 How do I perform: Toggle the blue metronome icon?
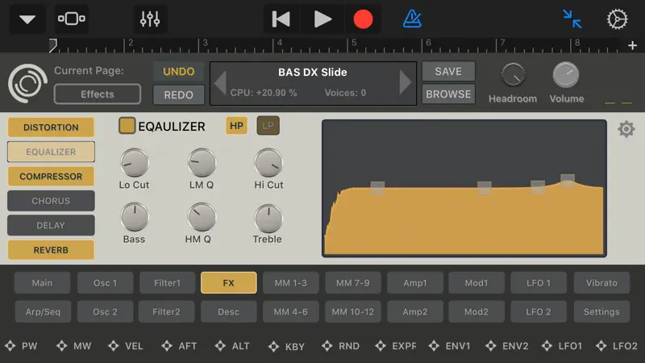click(412, 19)
